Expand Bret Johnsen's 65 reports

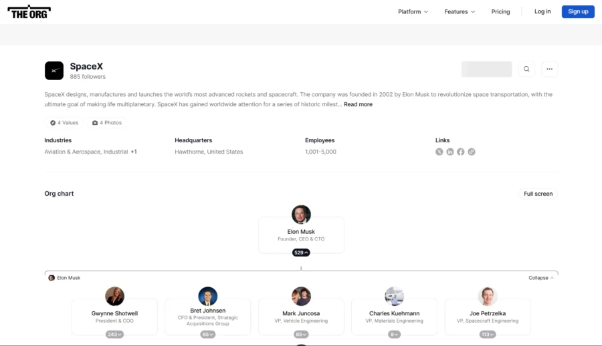(208, 335)
